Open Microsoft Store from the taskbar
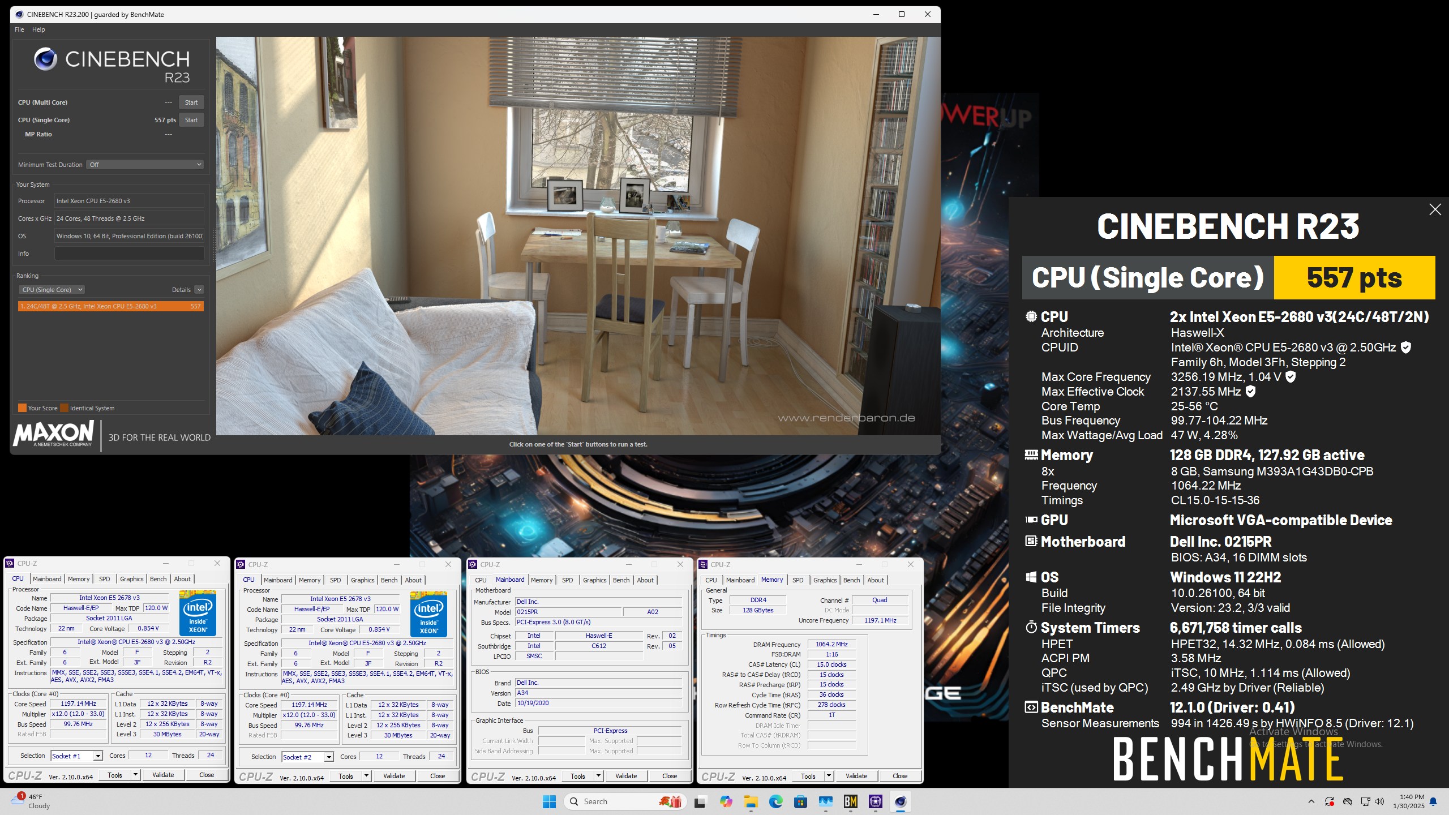 click(800, 801)
